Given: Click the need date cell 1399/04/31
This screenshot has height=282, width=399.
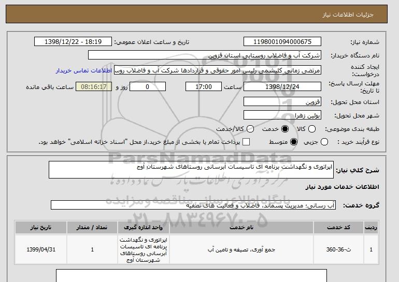Looking at the screenshot, I should (41, 249).
